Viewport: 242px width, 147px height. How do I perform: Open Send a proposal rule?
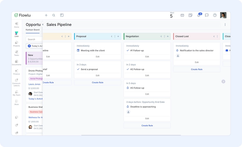[89, 69]
